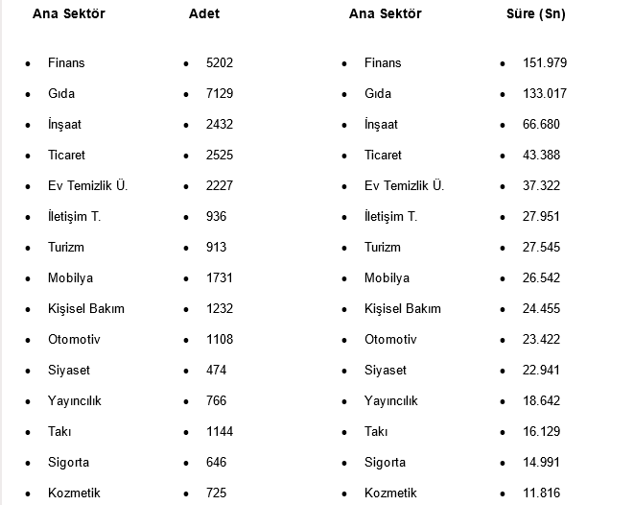Select the Siyaset duration 22.941
634x505 pixels.
tap(541, 371)
